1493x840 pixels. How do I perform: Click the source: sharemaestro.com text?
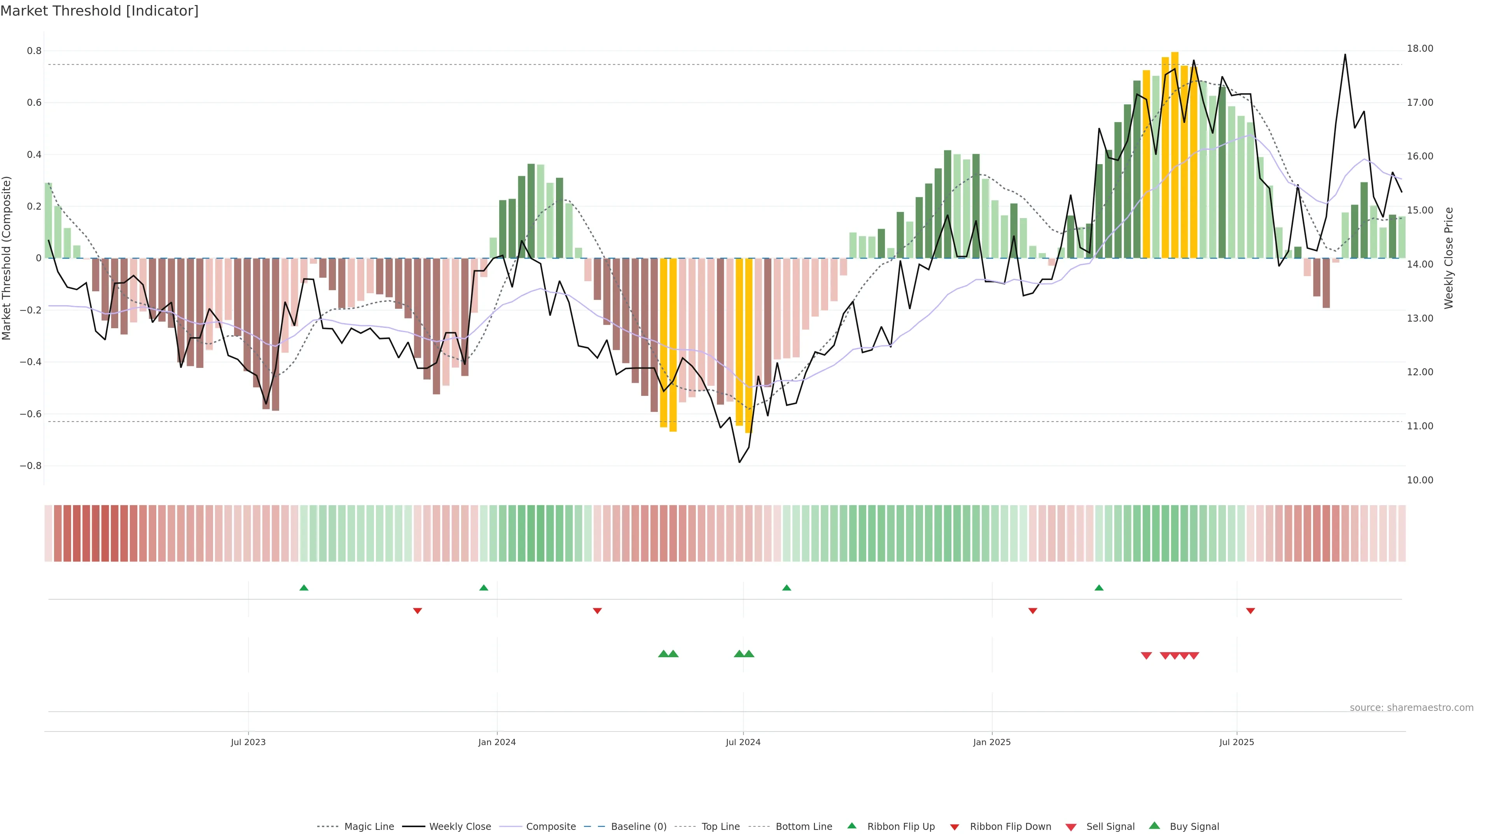(x=1411, y=708)
